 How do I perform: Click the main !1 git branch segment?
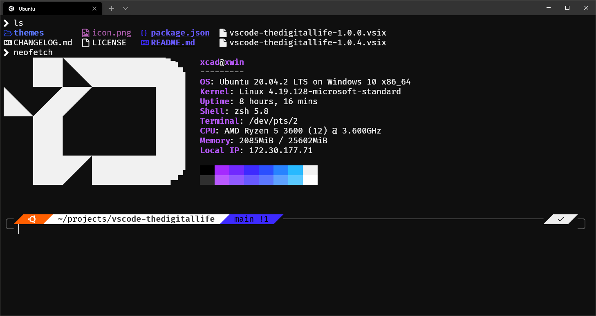coord(251,219)
